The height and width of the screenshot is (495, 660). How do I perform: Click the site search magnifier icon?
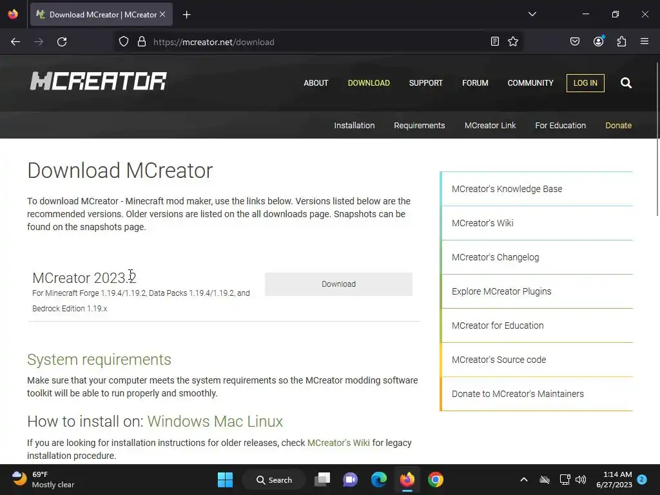pos(626,83)
